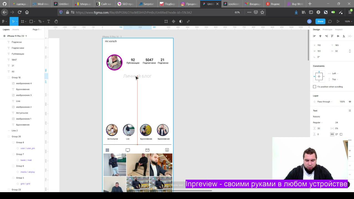Open the coolicons browser tab
This screenshot has height=199, width=354.
232,4
